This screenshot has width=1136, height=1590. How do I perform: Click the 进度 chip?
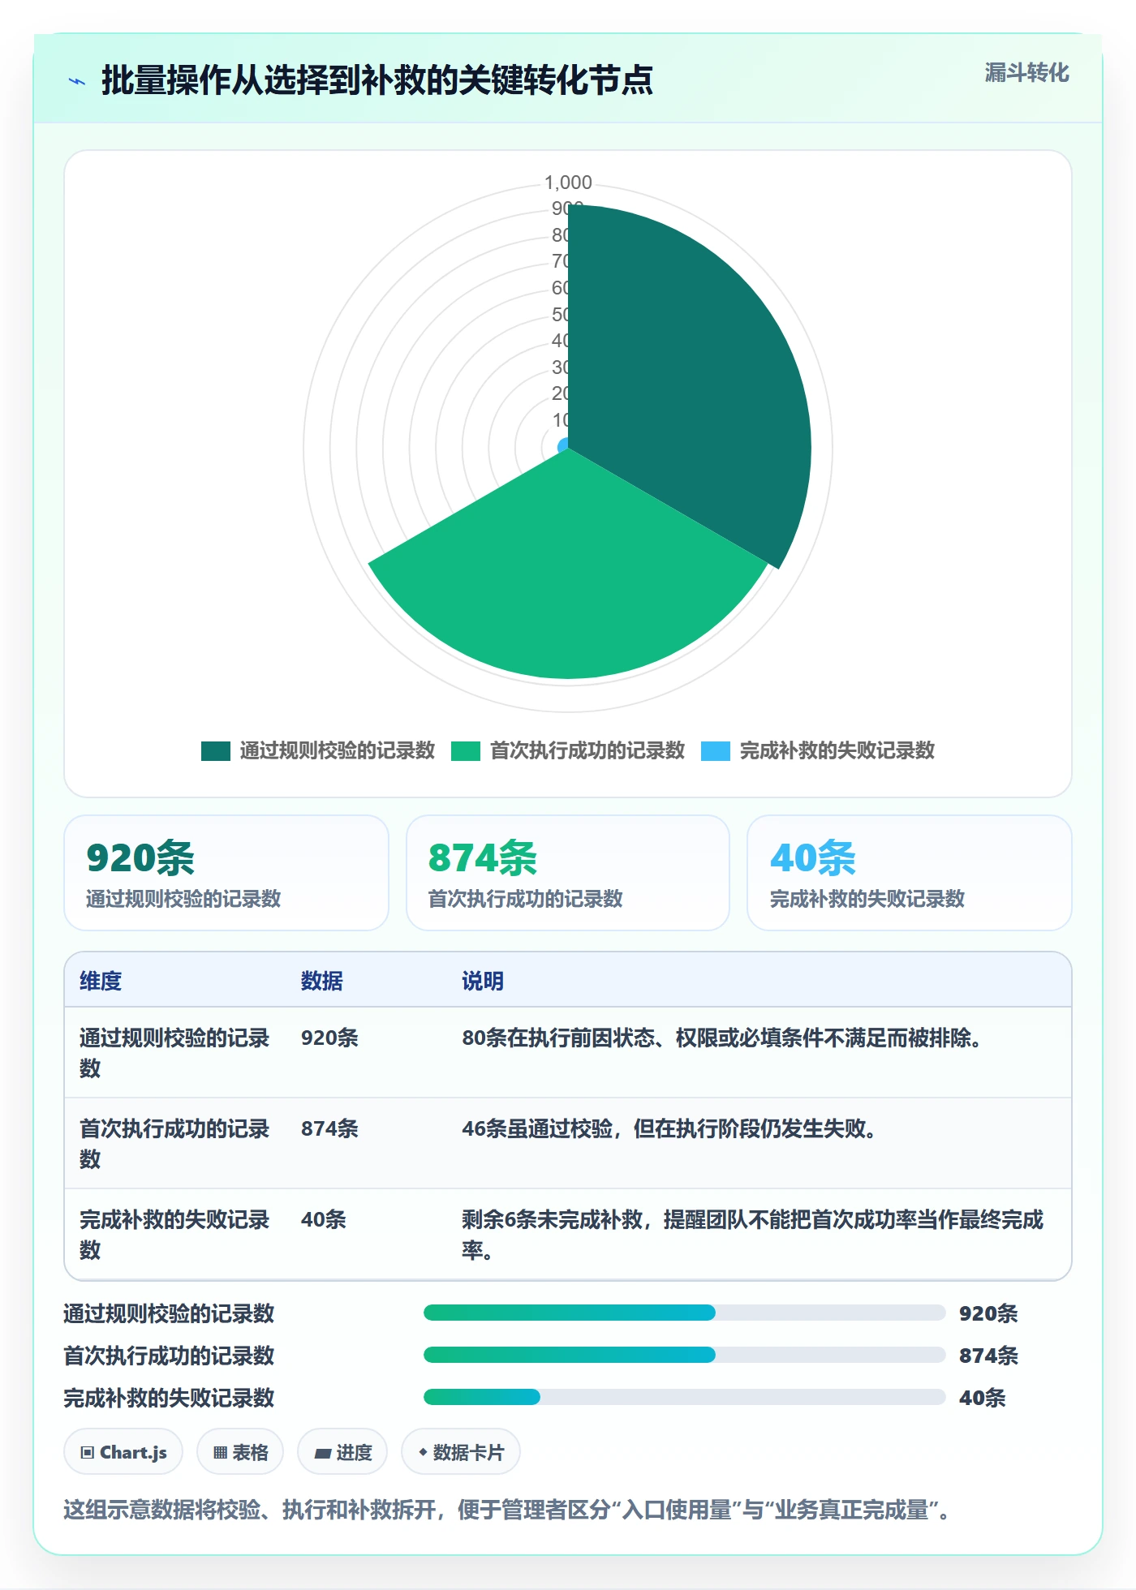point(342,1452)
